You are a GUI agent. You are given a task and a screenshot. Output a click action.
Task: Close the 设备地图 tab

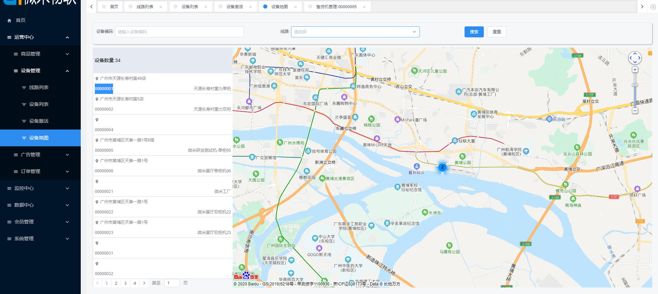point(295,7)
